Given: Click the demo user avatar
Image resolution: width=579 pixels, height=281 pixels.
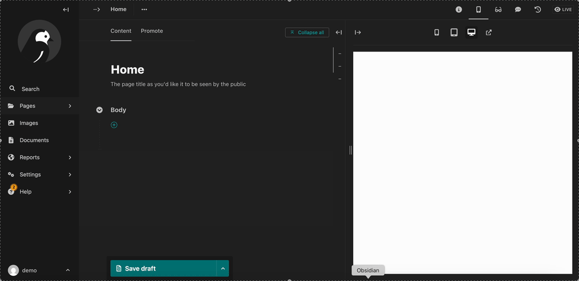Looking at the screenshot, I should (x=13, y=270).
